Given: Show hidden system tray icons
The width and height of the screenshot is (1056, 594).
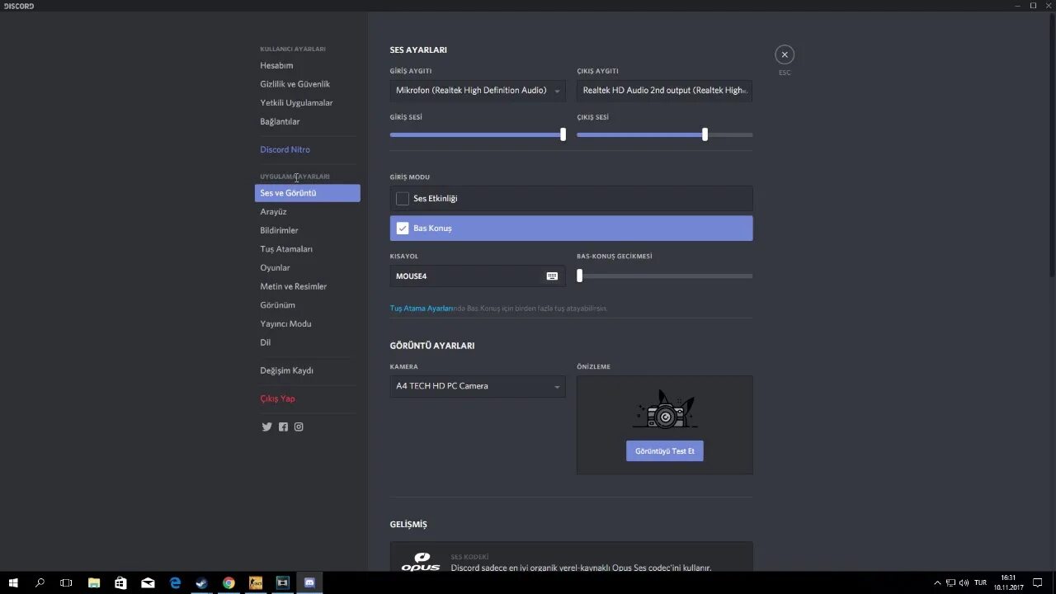Looking at the screenshot, I should (x=937, y=582).
